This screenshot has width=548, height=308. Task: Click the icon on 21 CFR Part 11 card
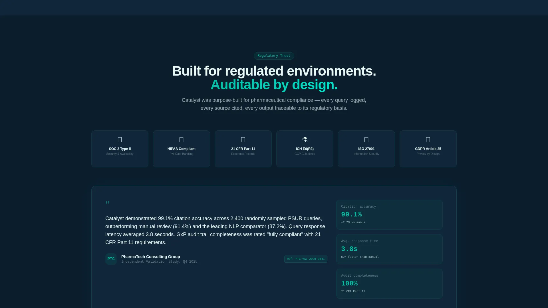(x=243, y=140)
